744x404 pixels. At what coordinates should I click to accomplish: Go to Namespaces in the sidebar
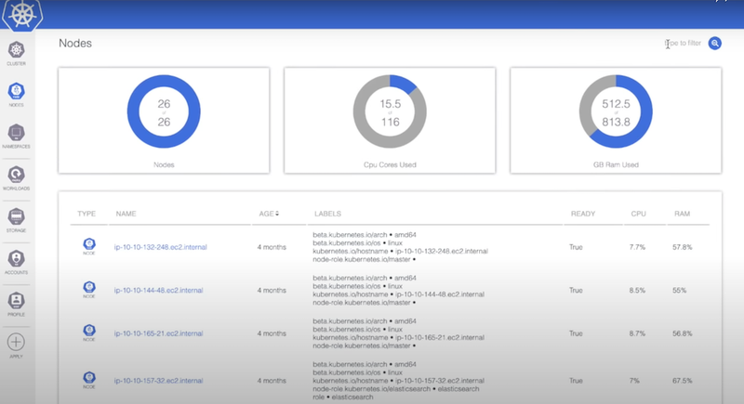click(x=16, y=134)
